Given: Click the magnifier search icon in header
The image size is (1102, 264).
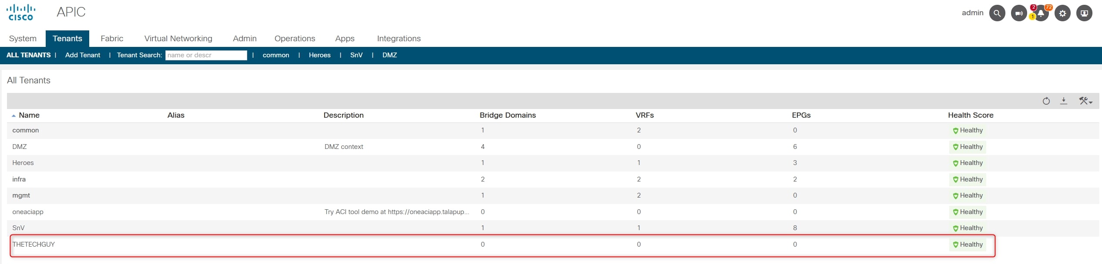Looking at the screenshot, I should [x=997, y=13].
